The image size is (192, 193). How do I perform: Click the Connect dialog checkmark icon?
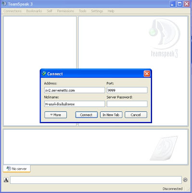tap(44, 74)
